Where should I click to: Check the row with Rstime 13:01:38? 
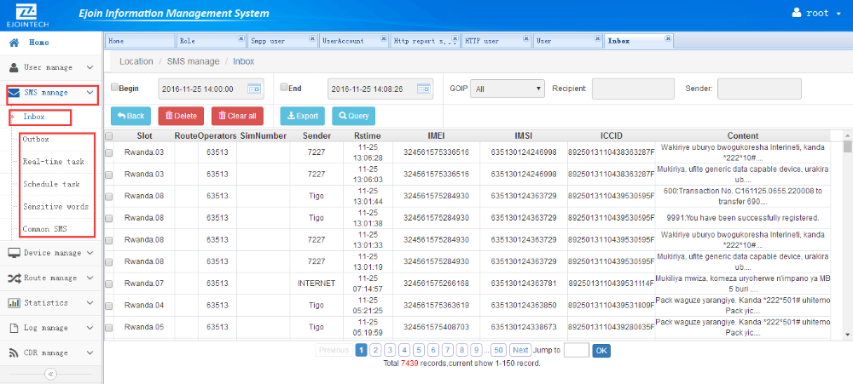point(109,218)
